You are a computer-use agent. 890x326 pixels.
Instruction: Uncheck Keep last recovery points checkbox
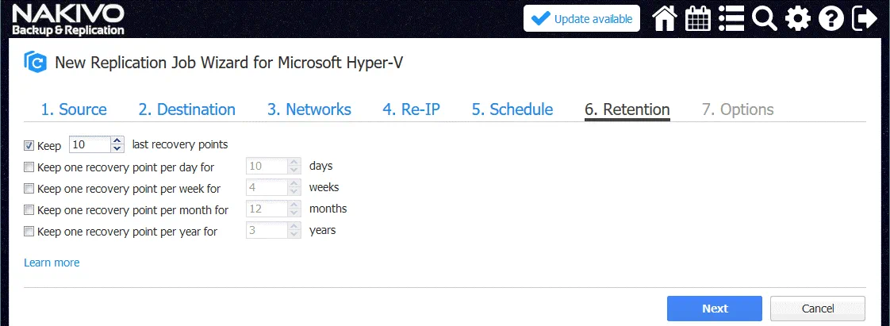pyautogui.click(x=29, y=145)
